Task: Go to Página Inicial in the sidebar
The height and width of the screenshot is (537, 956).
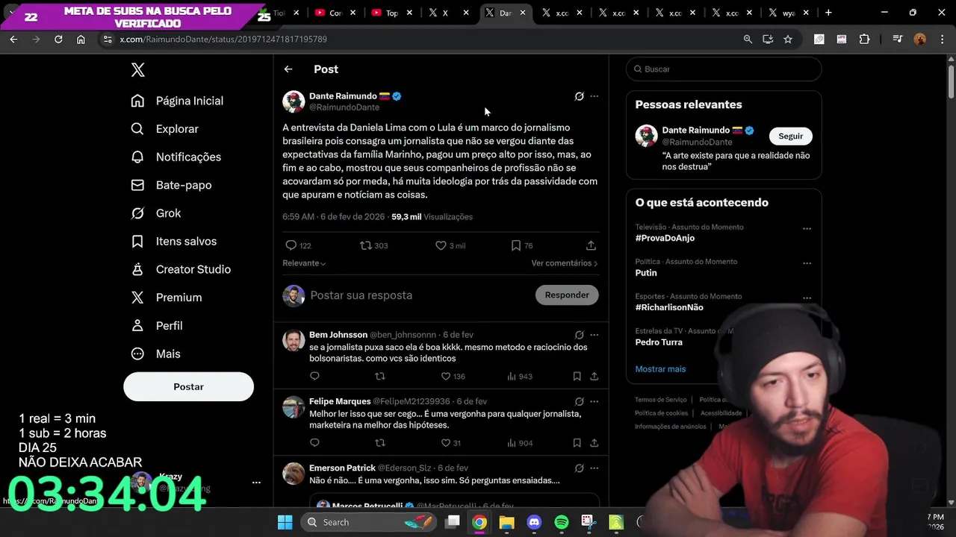Action: coord(177,101)
